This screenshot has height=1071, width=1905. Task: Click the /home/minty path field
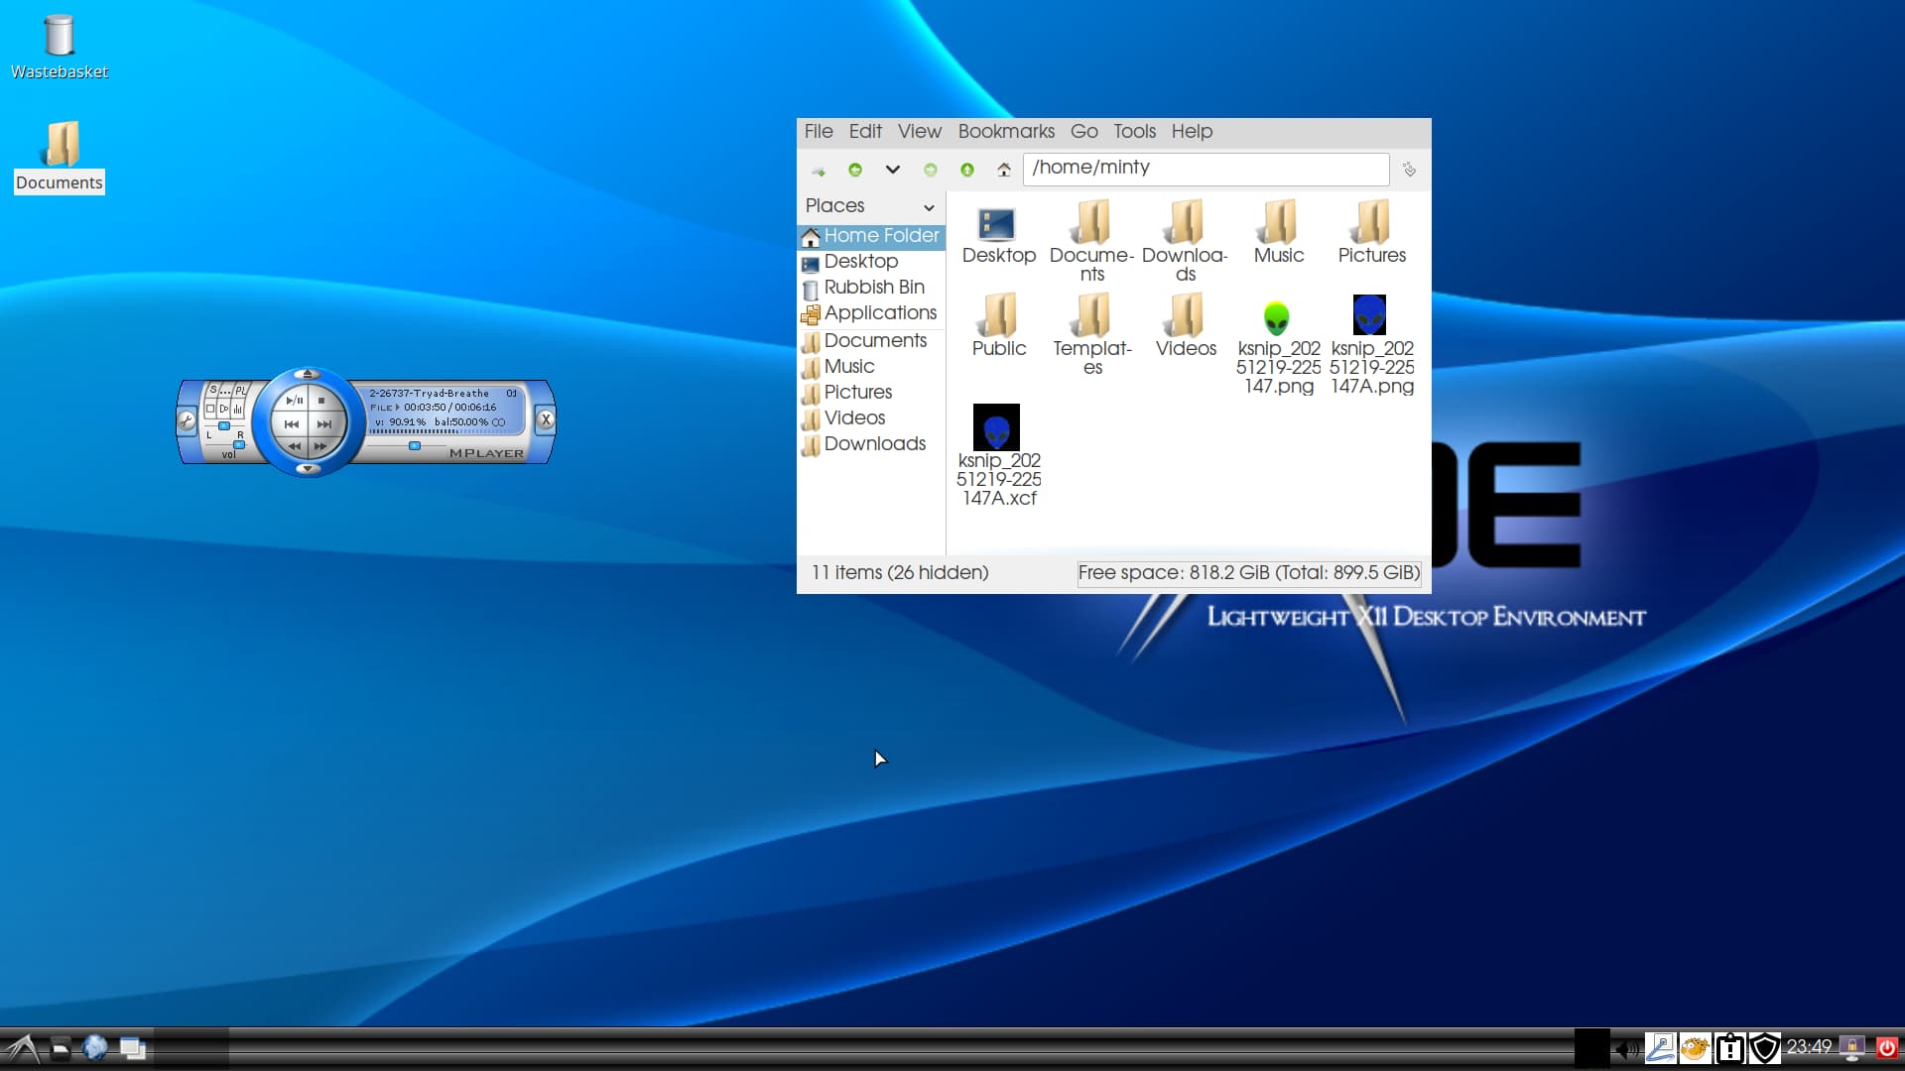click(x=1205, y=169)
